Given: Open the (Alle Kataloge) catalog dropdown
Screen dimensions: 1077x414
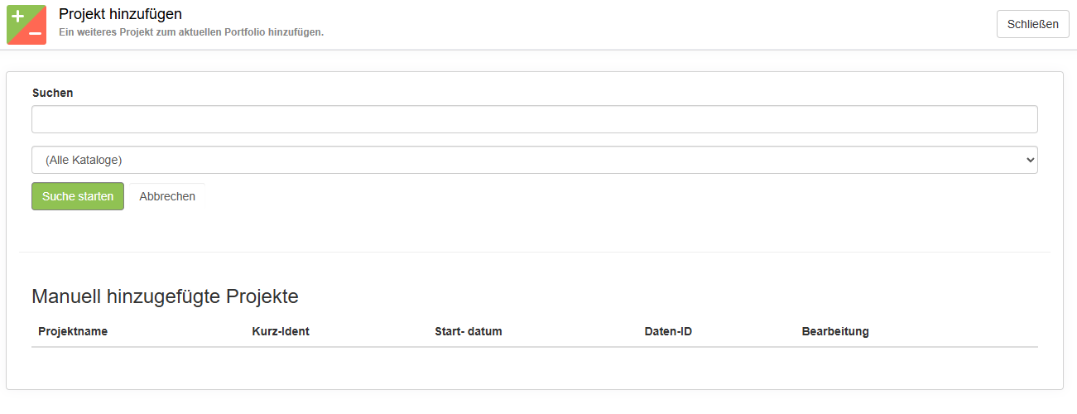Looking at the screenshot, I should [534, 160].
